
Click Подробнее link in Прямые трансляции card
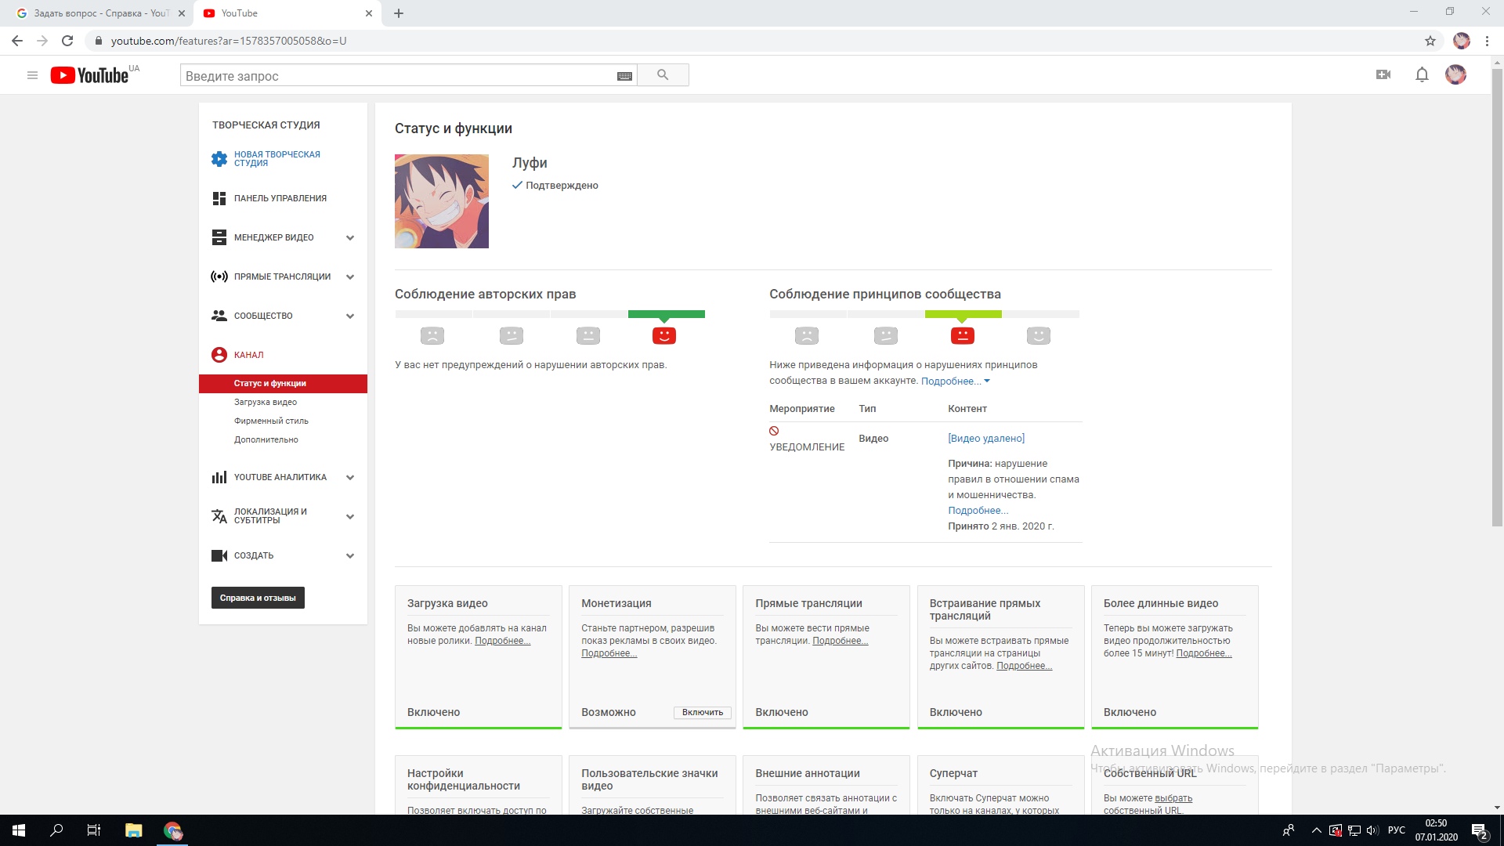point(841,641)
